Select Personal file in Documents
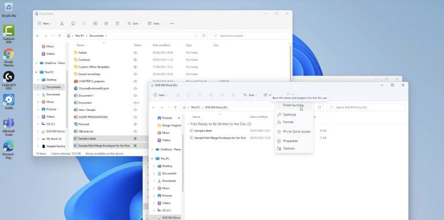The width and height of the screenshot is (444, 220). [x=82, y=124]
